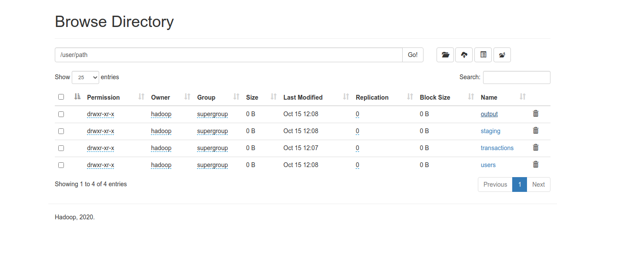Click the cut and paste list icon
Screen dimensions: 617x265
coord(483,55)
